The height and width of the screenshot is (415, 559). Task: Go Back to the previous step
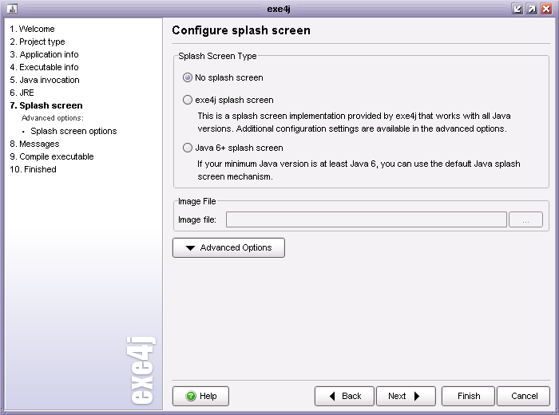(344, 396)
